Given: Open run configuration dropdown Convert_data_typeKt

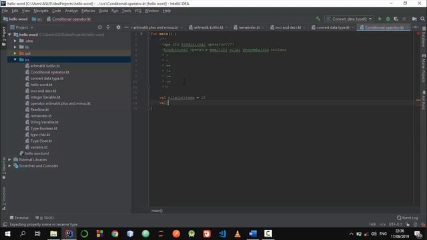Looking at the screenshot, I should [349, 19].
